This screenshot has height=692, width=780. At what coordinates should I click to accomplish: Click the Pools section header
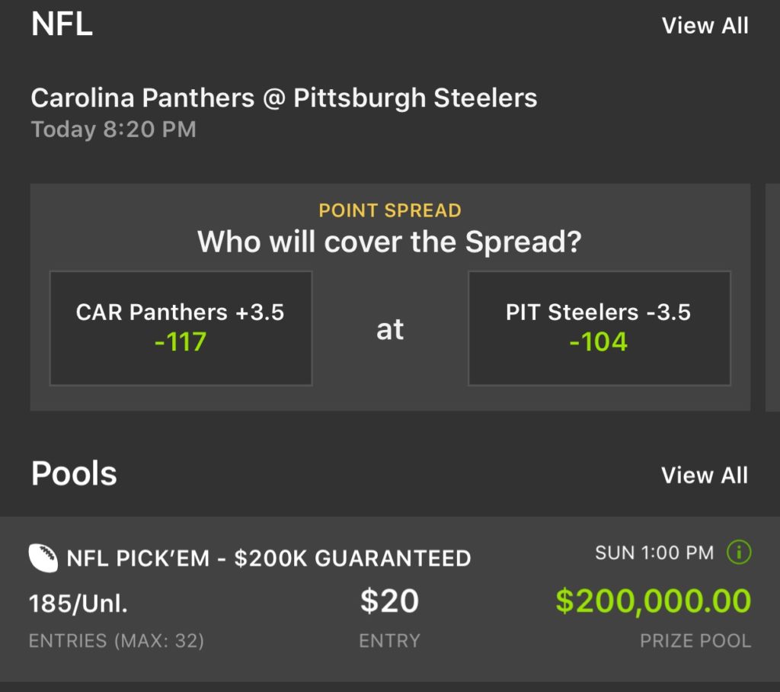pyautogui.click(x=73, y=473)
